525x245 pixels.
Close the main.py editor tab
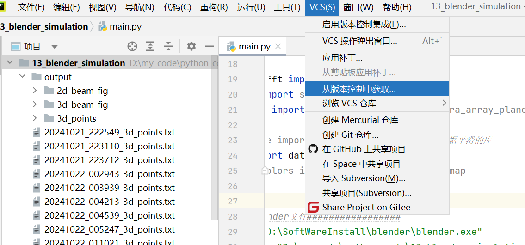[277, 47]
